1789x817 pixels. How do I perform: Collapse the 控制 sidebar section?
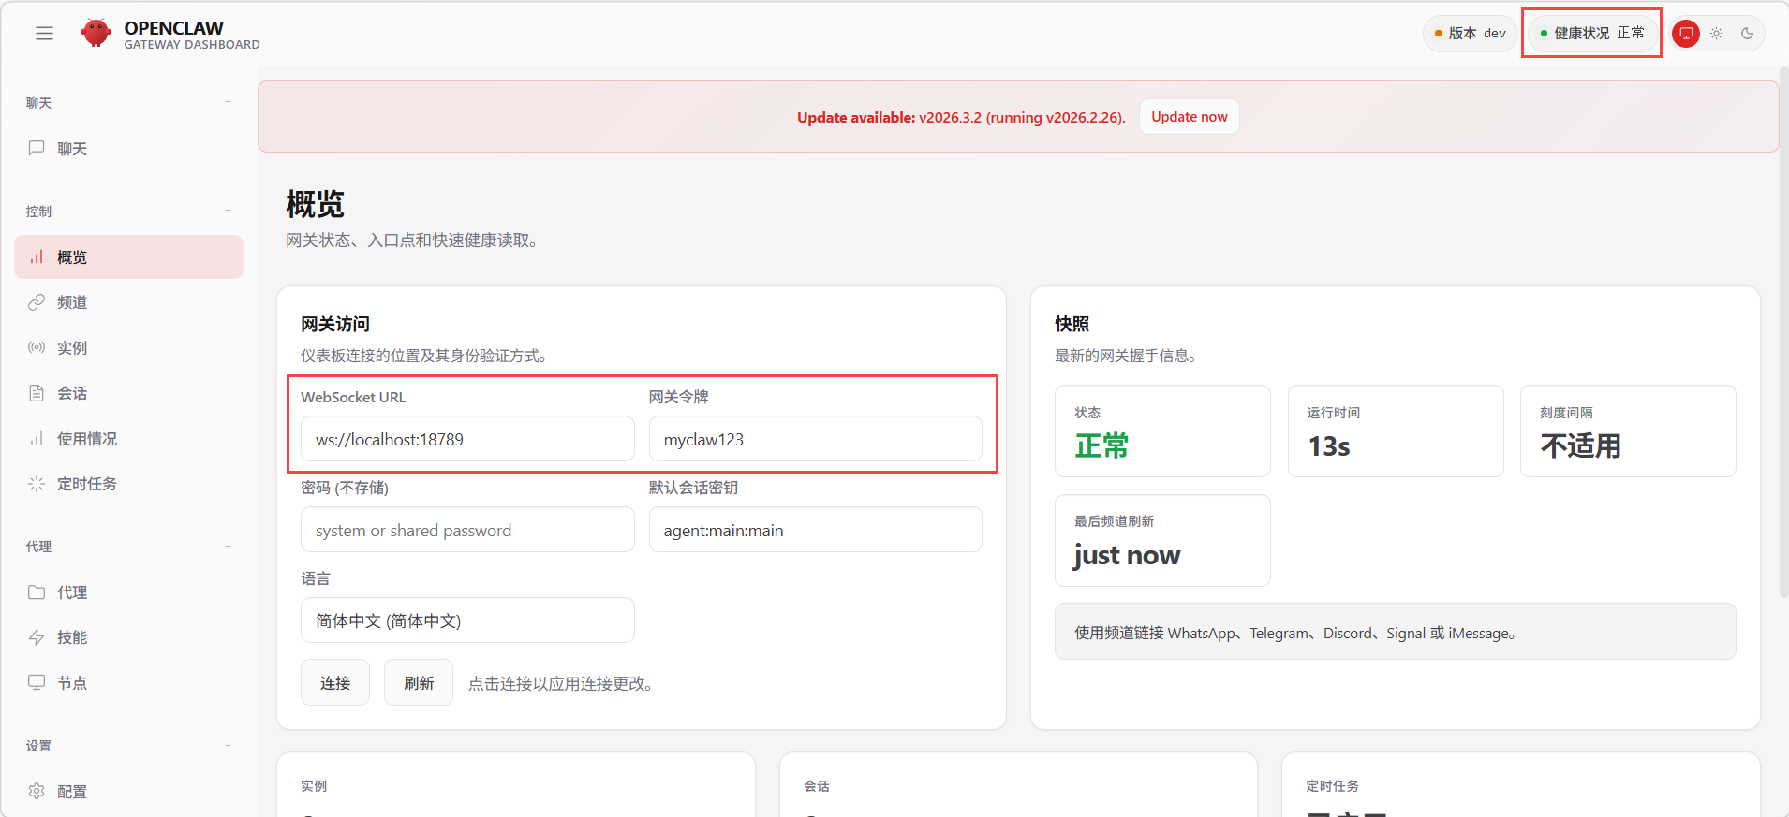coord(228,211)
